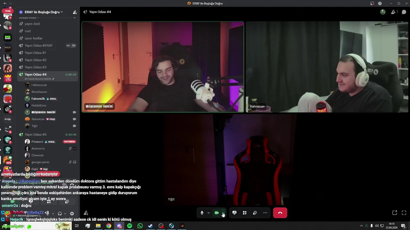This screenshot has height=230, width=410.
Task: Open the inbox icon in the title bar
Action: [372, 4]
